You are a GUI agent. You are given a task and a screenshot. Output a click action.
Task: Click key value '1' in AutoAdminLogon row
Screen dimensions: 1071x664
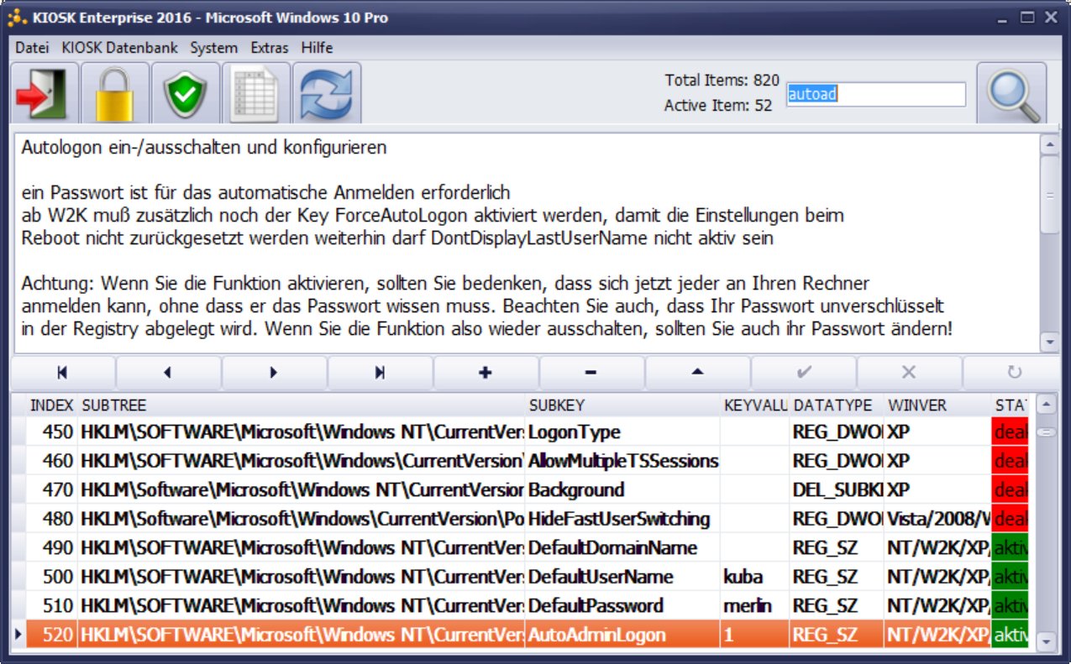coord(755,635)
